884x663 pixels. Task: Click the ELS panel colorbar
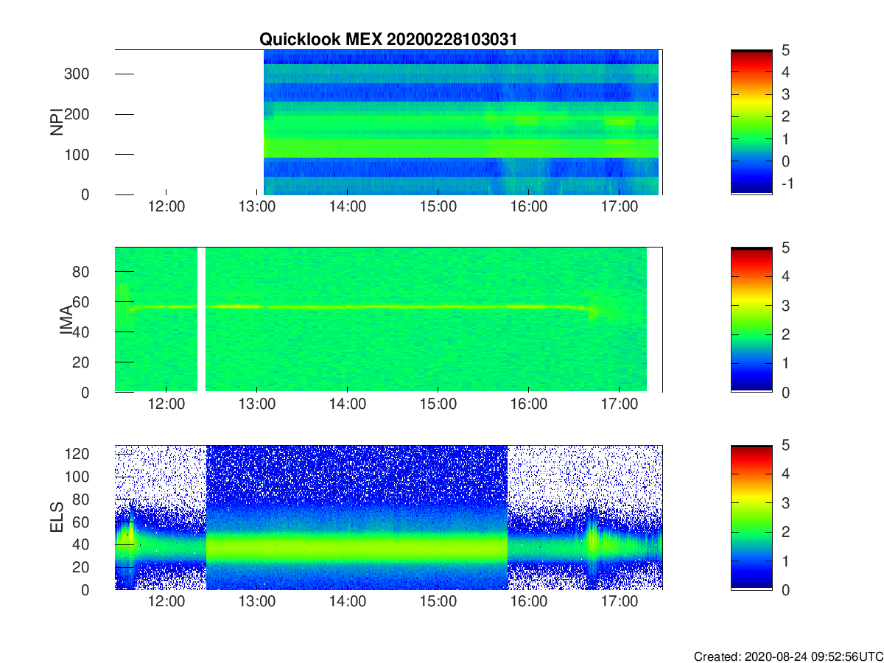[751, 518]
